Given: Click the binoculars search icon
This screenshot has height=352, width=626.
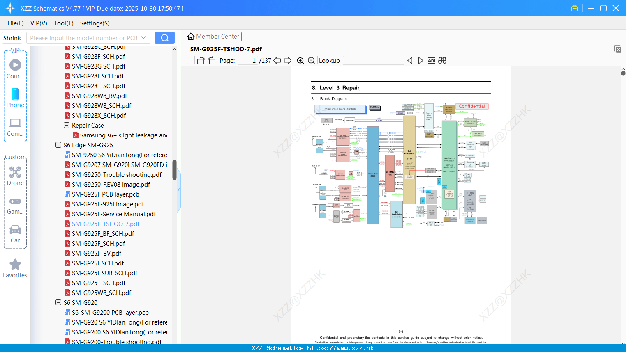Looking at the screenshot, I should (x=442, y=61).
